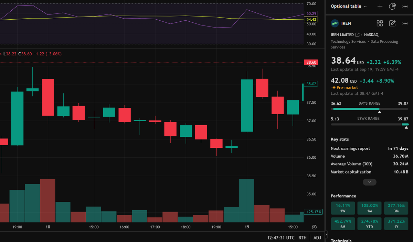This screenshot has height=242, width=413.
Task: Click the 52WK Range indicator bar
Action: point(370,124)
